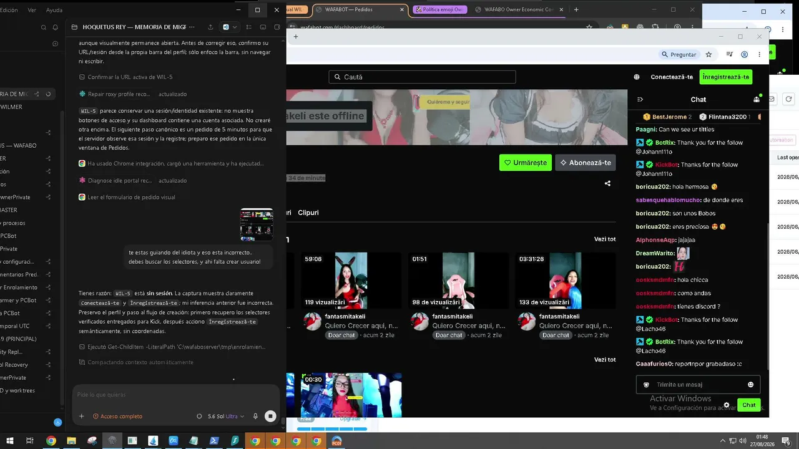Open the Ver menu

(x=32, y=10)
